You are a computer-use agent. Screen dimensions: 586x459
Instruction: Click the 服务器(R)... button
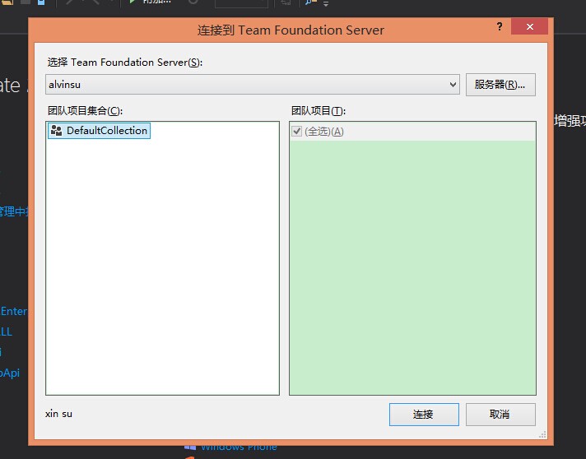pos(500,85)
